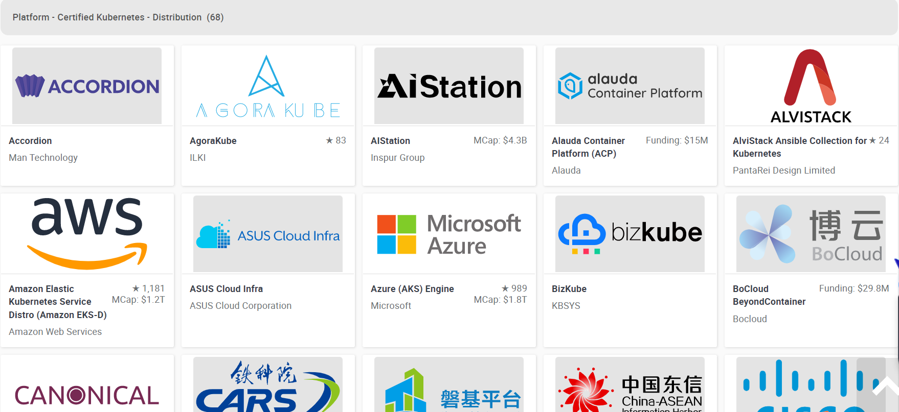Click AlviStack Ansible Collection for Kubernetes title
Screen dimensions: 899x412
(x=800, y=147)
